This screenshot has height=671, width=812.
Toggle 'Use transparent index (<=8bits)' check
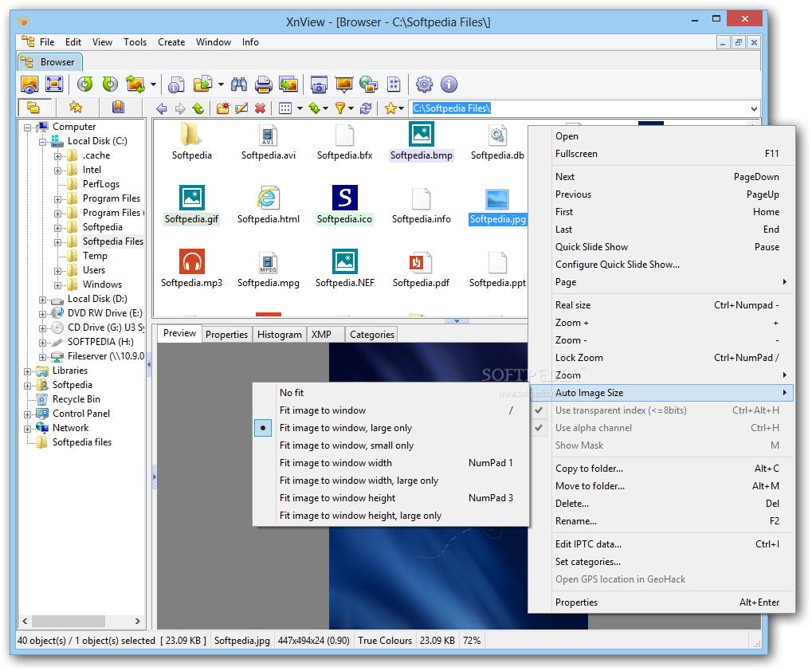coord(661,410)
